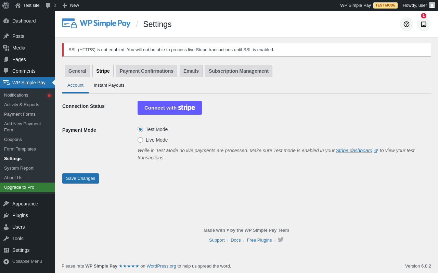Click the Tools wrench icon
The image size is (438, 273).
coord(6,239)
